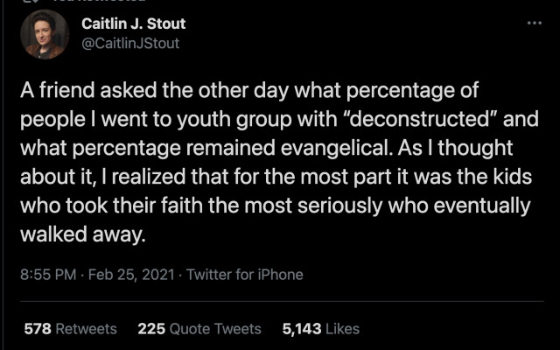Open the three-dot More menu on the tweet

[535, 22]
